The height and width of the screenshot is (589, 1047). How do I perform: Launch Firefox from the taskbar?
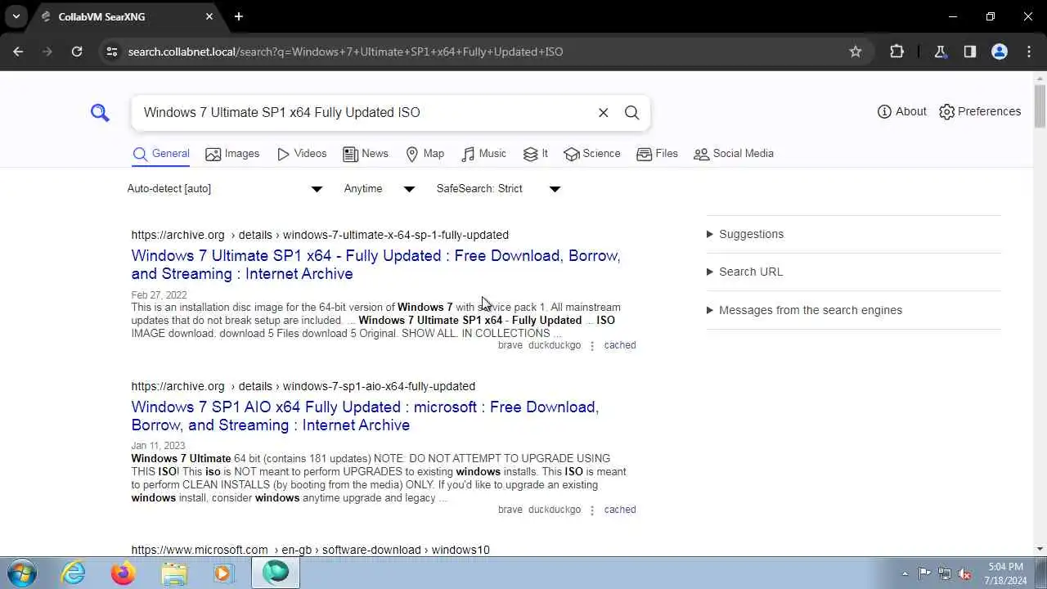124,573
